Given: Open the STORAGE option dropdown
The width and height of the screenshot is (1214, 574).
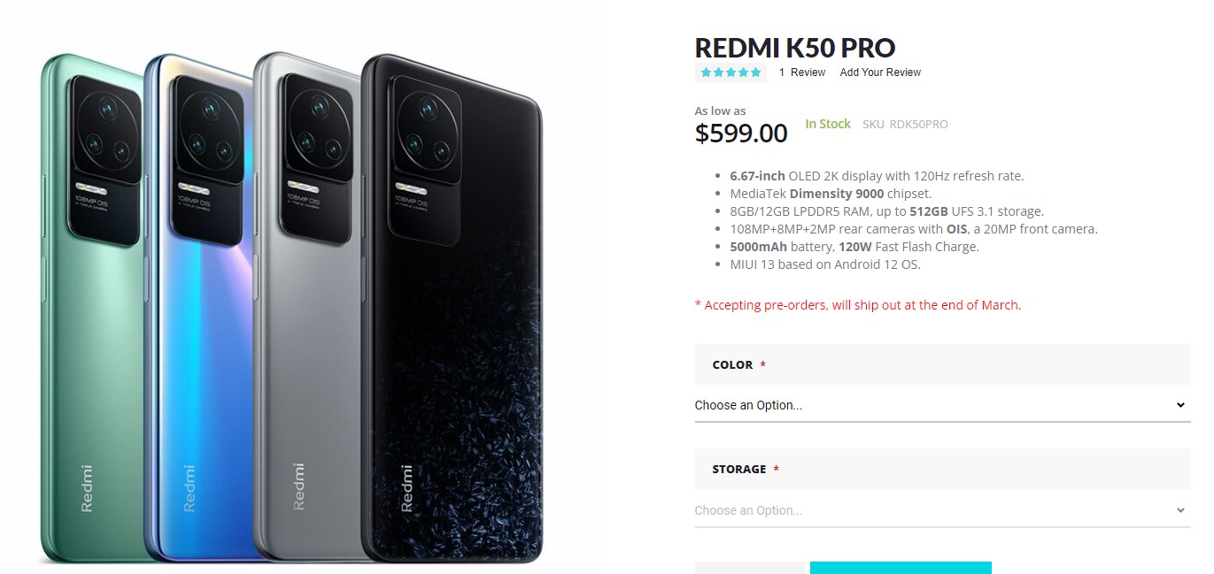Looking at the screenshot, I should pyautogui.click(x=942, y=509).
